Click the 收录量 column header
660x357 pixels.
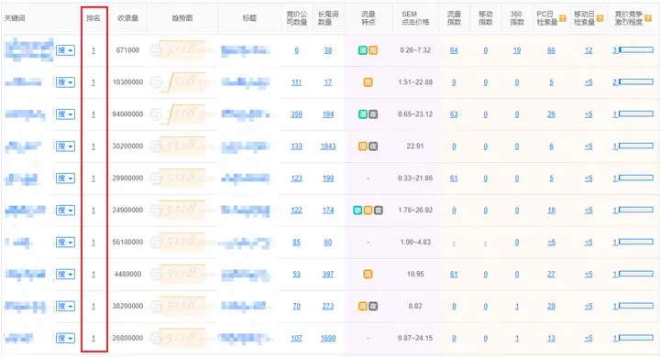(x=128, y=18)
